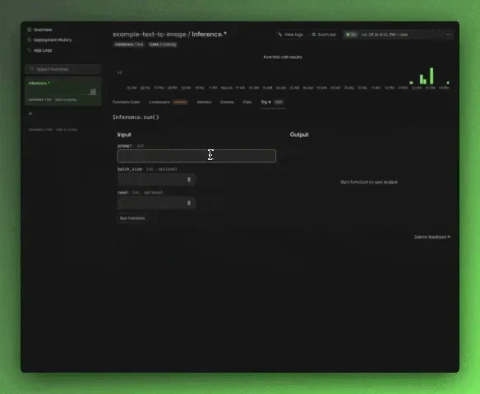480x394 pixels.
Task: Click the Function call results chart title
Action: coord(283,57)
